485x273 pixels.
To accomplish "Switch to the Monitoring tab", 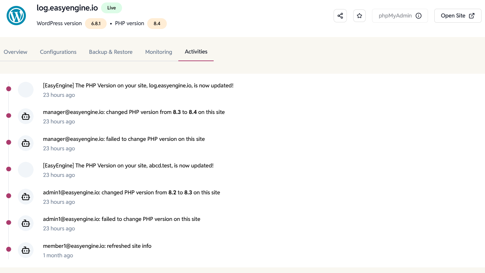I will pos(158,52).
